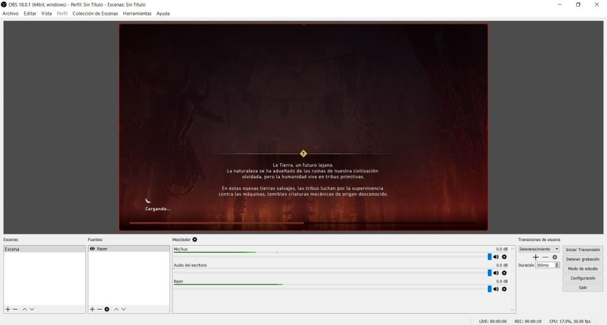Screen dimensions: 607x325
Task: Open Mezclador settings gear icon
Action: click(x=194, y=240)
